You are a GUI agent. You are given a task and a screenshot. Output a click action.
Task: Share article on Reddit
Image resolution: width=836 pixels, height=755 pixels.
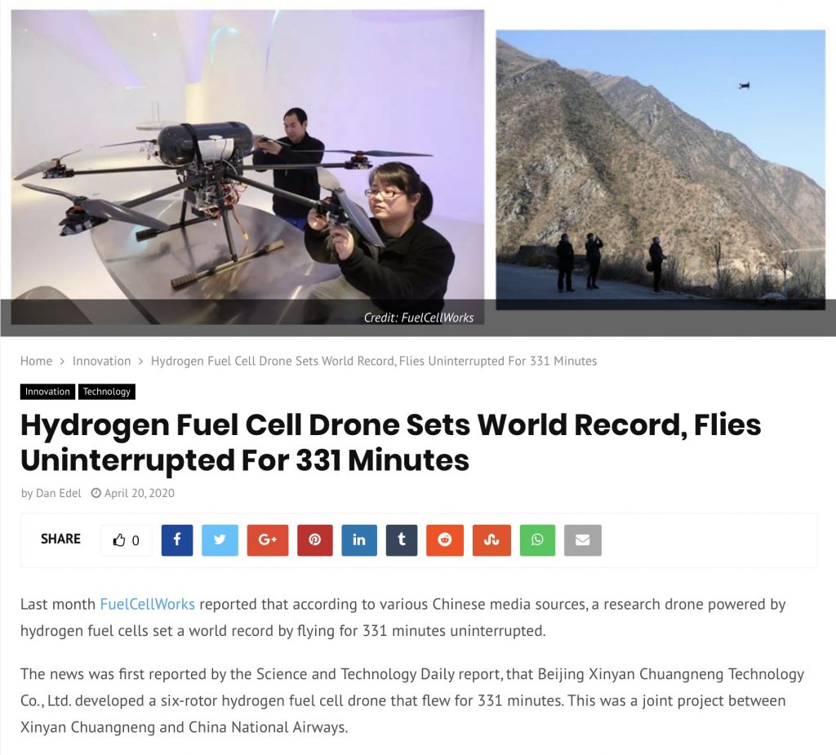point(445,540)
